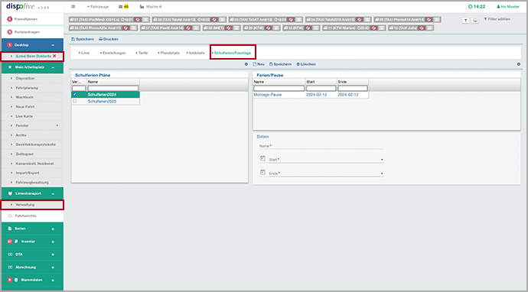Select the Schulferien/Feiertage tab
The height and width of the screenshot is (292, 528).
[232, 53]
